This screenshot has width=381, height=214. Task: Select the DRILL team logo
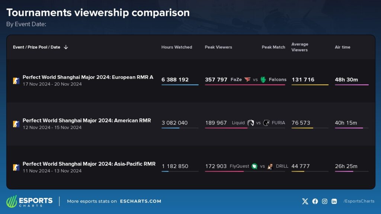coord(270,166)
